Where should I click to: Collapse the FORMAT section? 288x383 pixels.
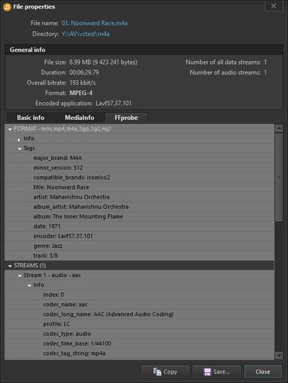pos(10,129)
